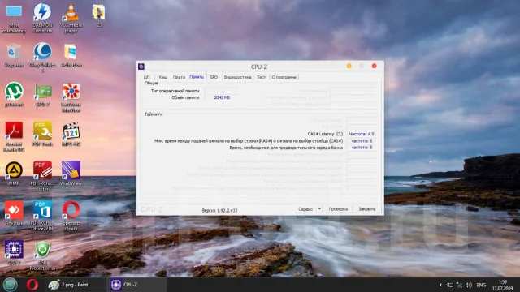Click the Проверка button in CPU-Z
The width and height of the screenshot is (520, 292).
tap(338, 209)
